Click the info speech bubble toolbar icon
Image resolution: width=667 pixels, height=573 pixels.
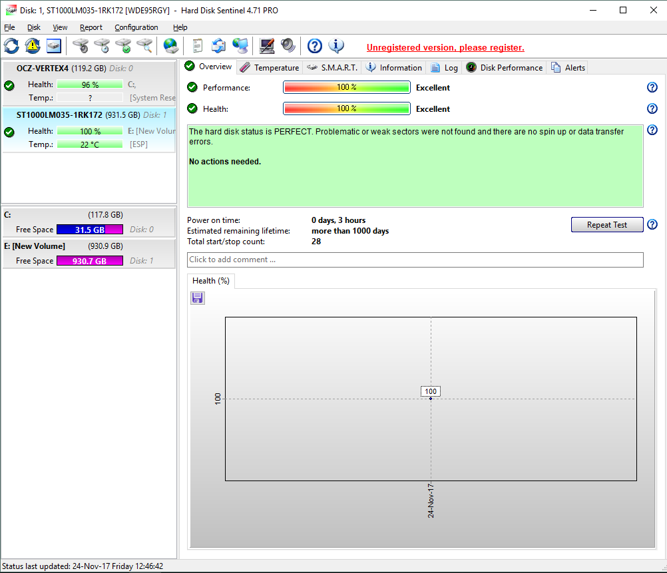[336, 46]
